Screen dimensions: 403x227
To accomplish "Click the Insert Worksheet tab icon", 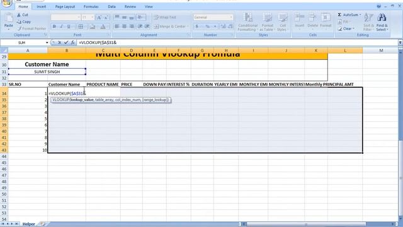I will coord(43,224).
